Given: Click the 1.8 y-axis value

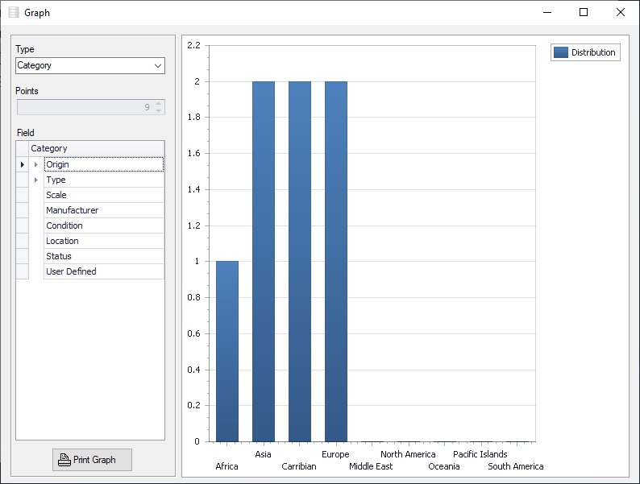Looking at the screenshot, I should point(194,117).
